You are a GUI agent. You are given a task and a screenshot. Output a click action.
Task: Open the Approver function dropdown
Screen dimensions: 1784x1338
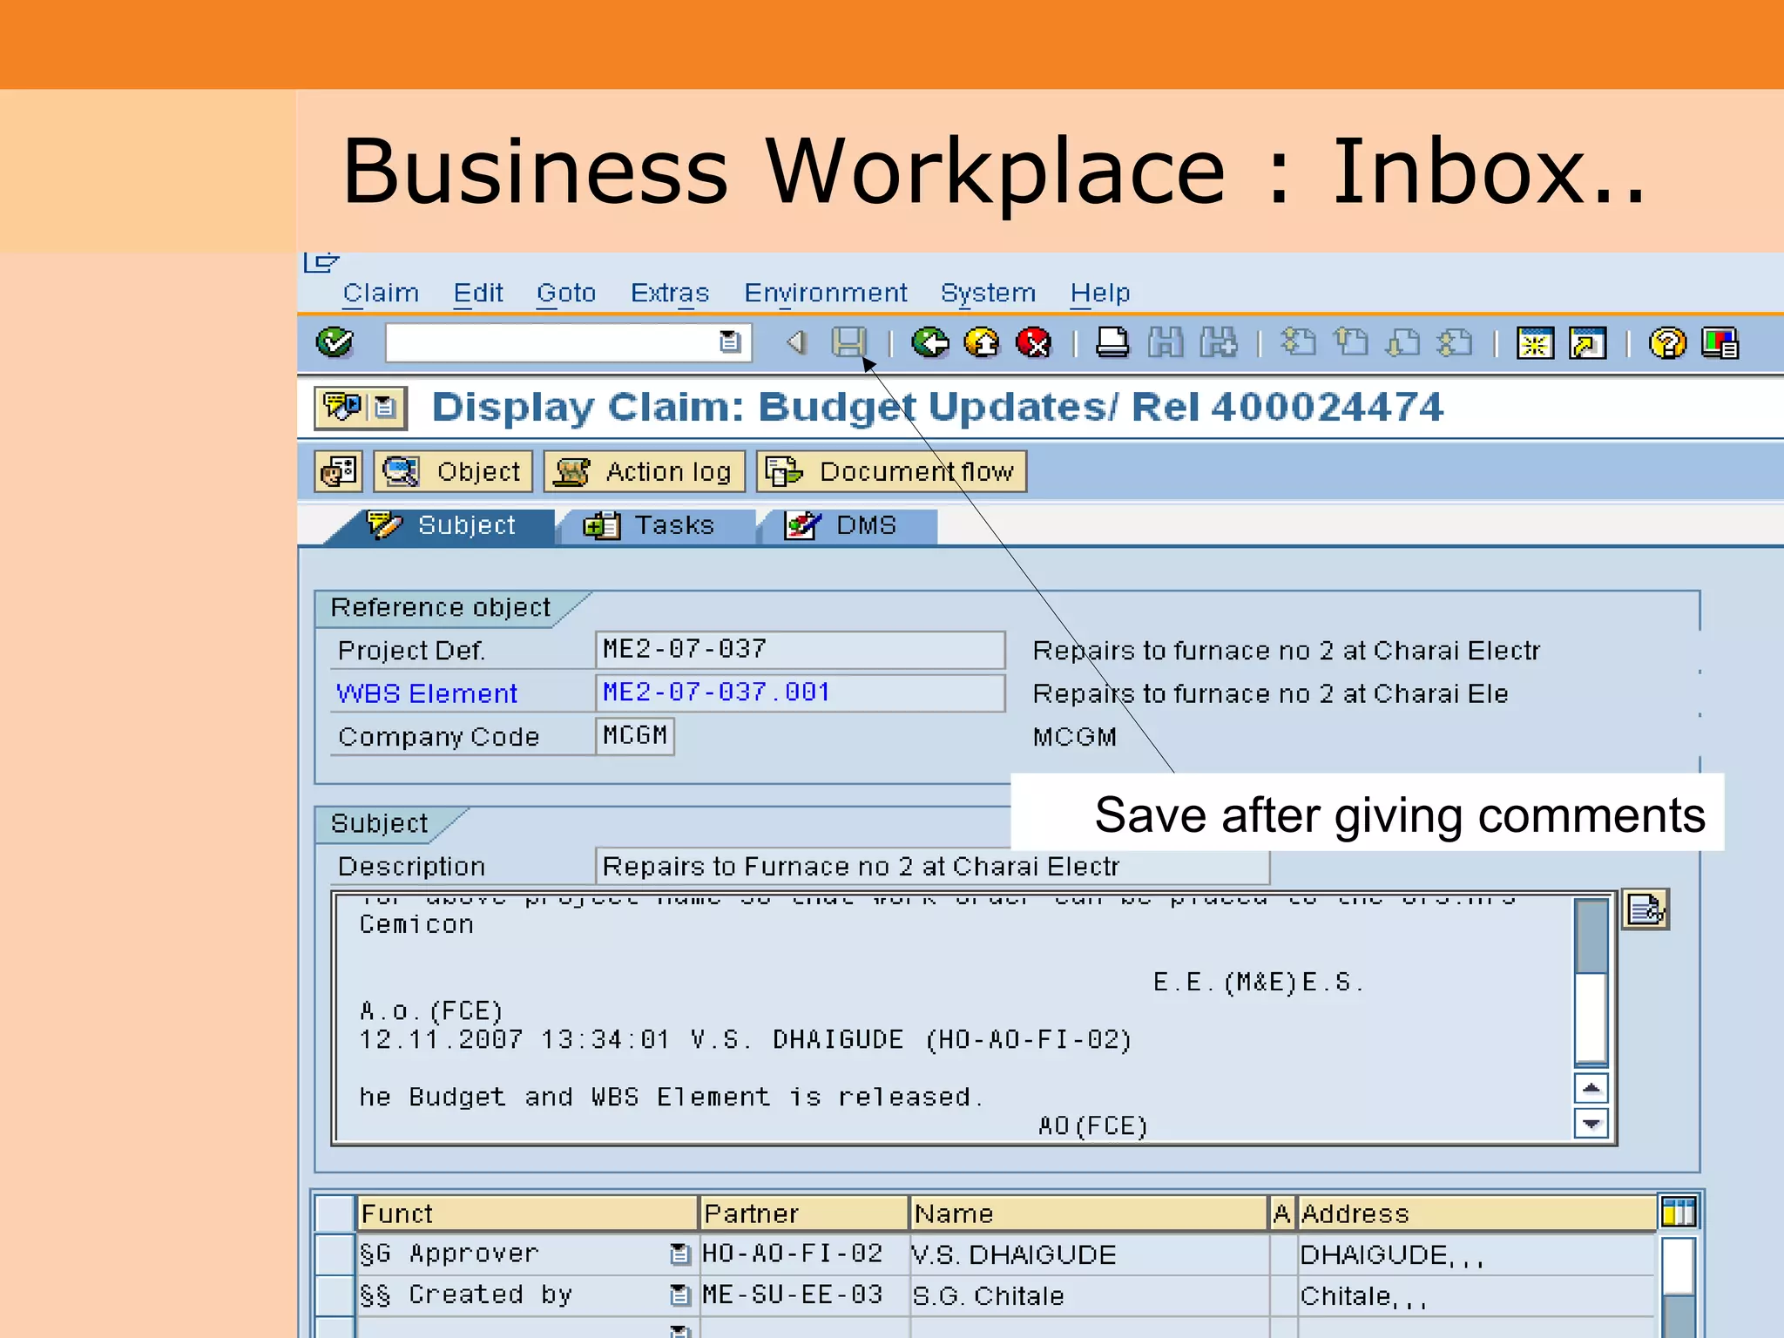679,1254
